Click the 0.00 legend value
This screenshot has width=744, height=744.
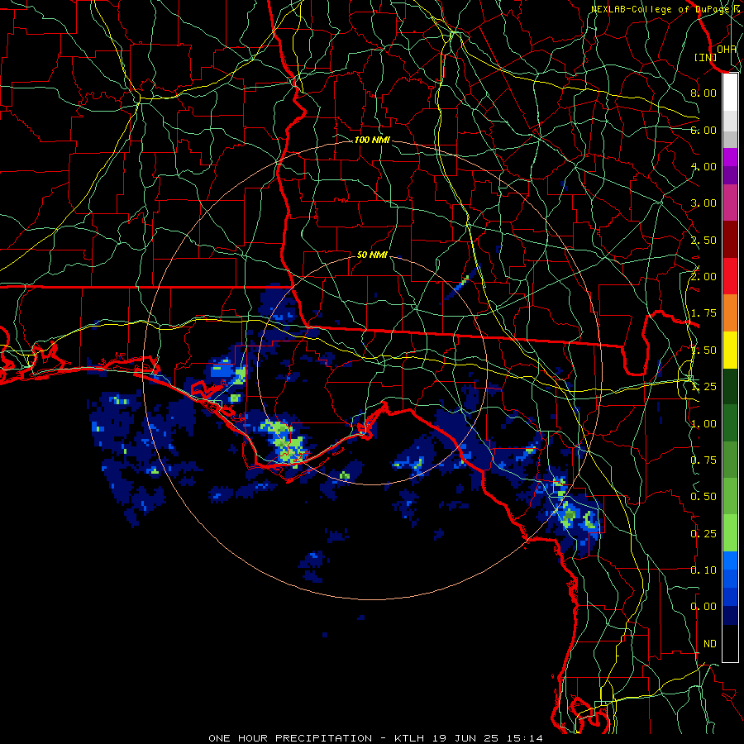point(703,607)
